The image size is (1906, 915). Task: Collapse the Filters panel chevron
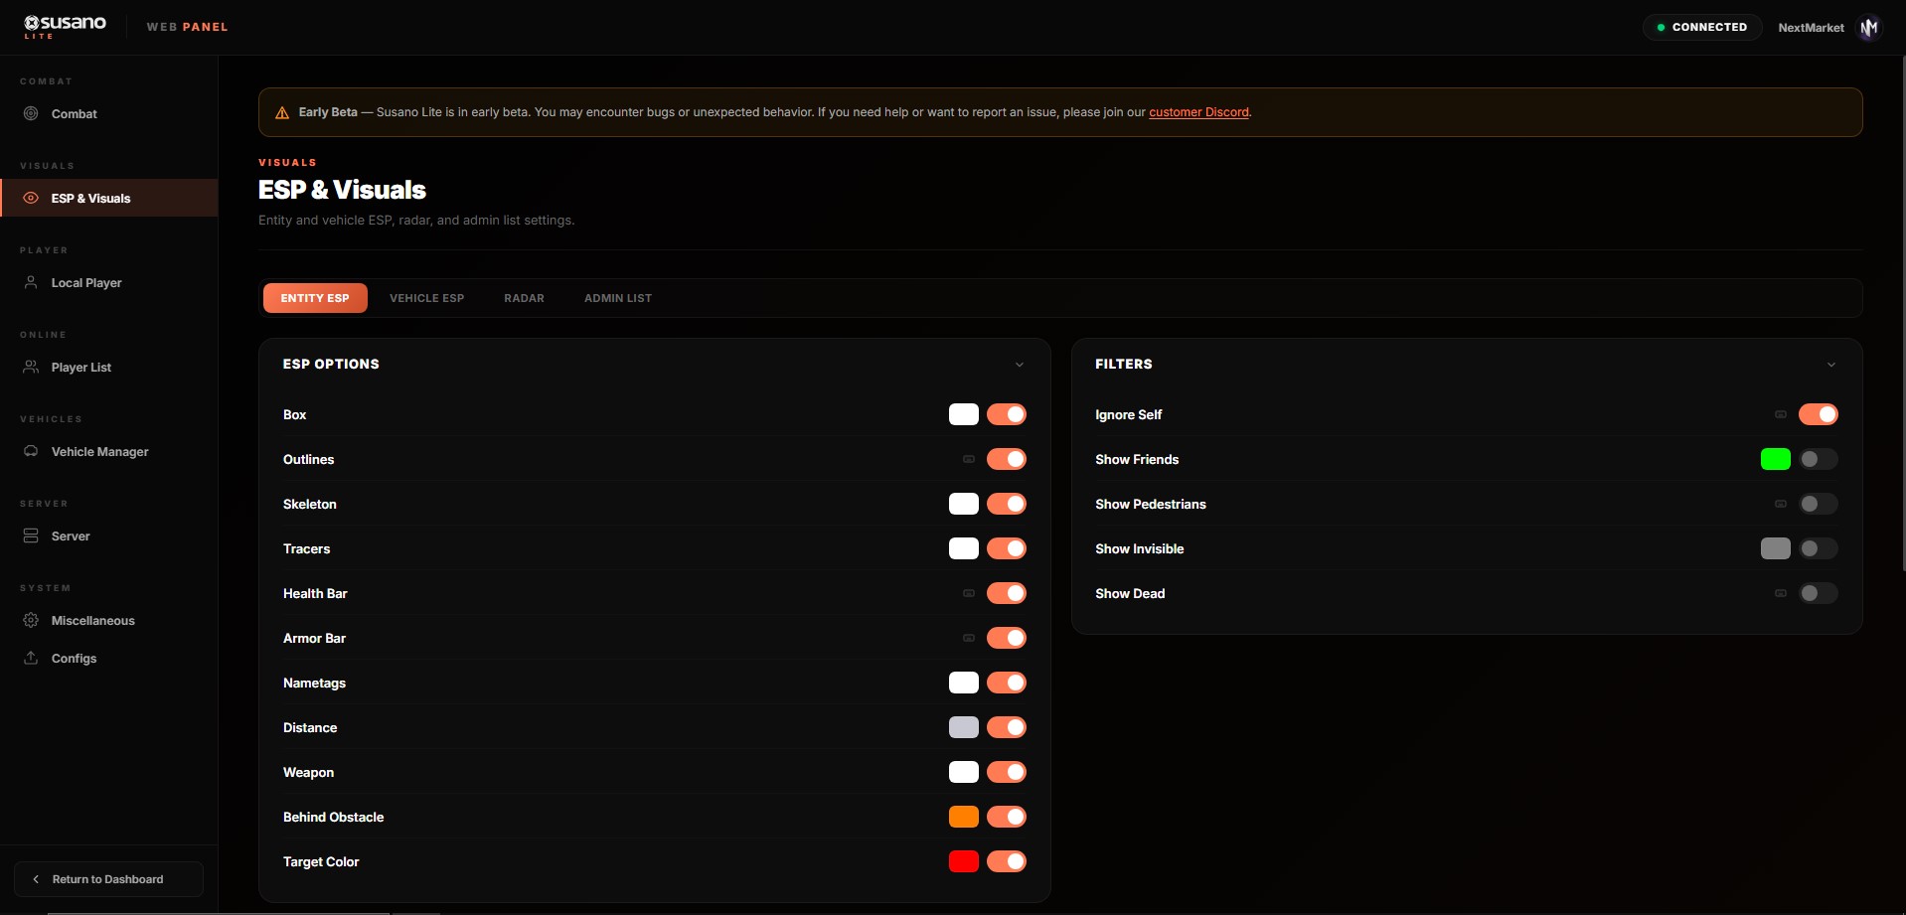1831,365
